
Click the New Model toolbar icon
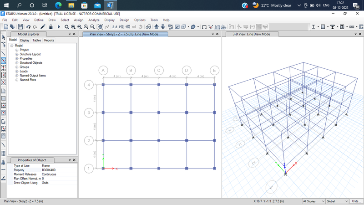pyautogui.click(x=6, y=27)
